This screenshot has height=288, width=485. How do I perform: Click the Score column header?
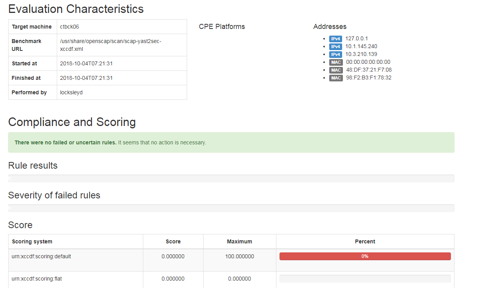coord(173,241)
